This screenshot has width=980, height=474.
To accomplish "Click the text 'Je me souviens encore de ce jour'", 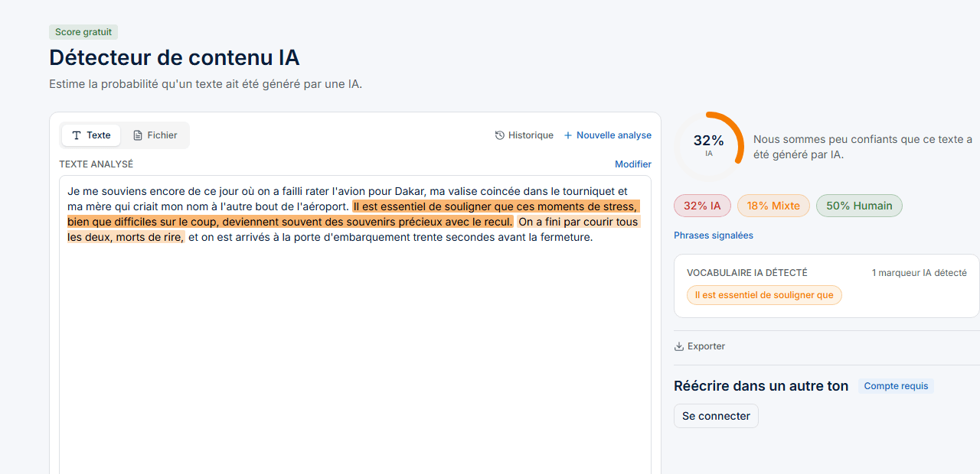I will tap(149, 191).
